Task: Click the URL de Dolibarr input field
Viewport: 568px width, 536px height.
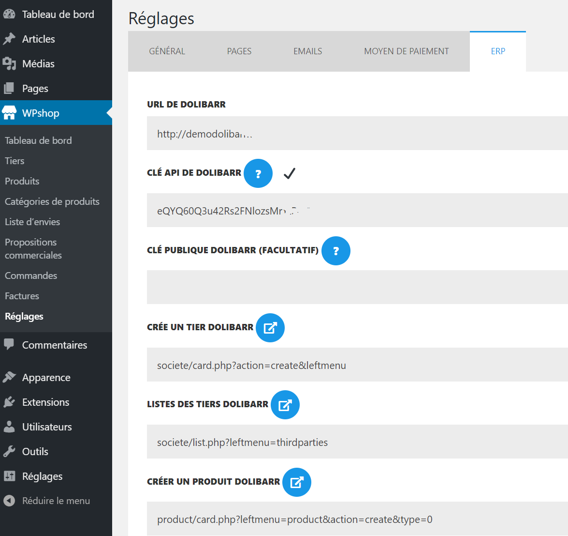Action: pyautogui.click(x=358, y=134)
